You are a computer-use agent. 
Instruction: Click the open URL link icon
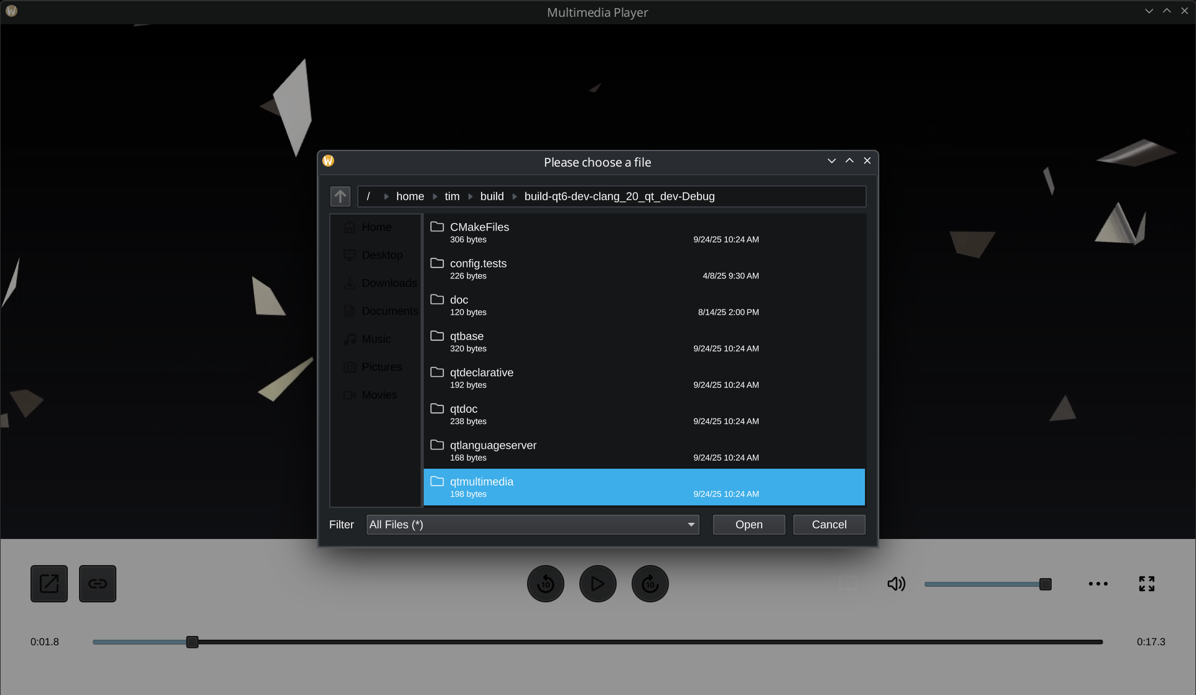click(x=98, y=584)
